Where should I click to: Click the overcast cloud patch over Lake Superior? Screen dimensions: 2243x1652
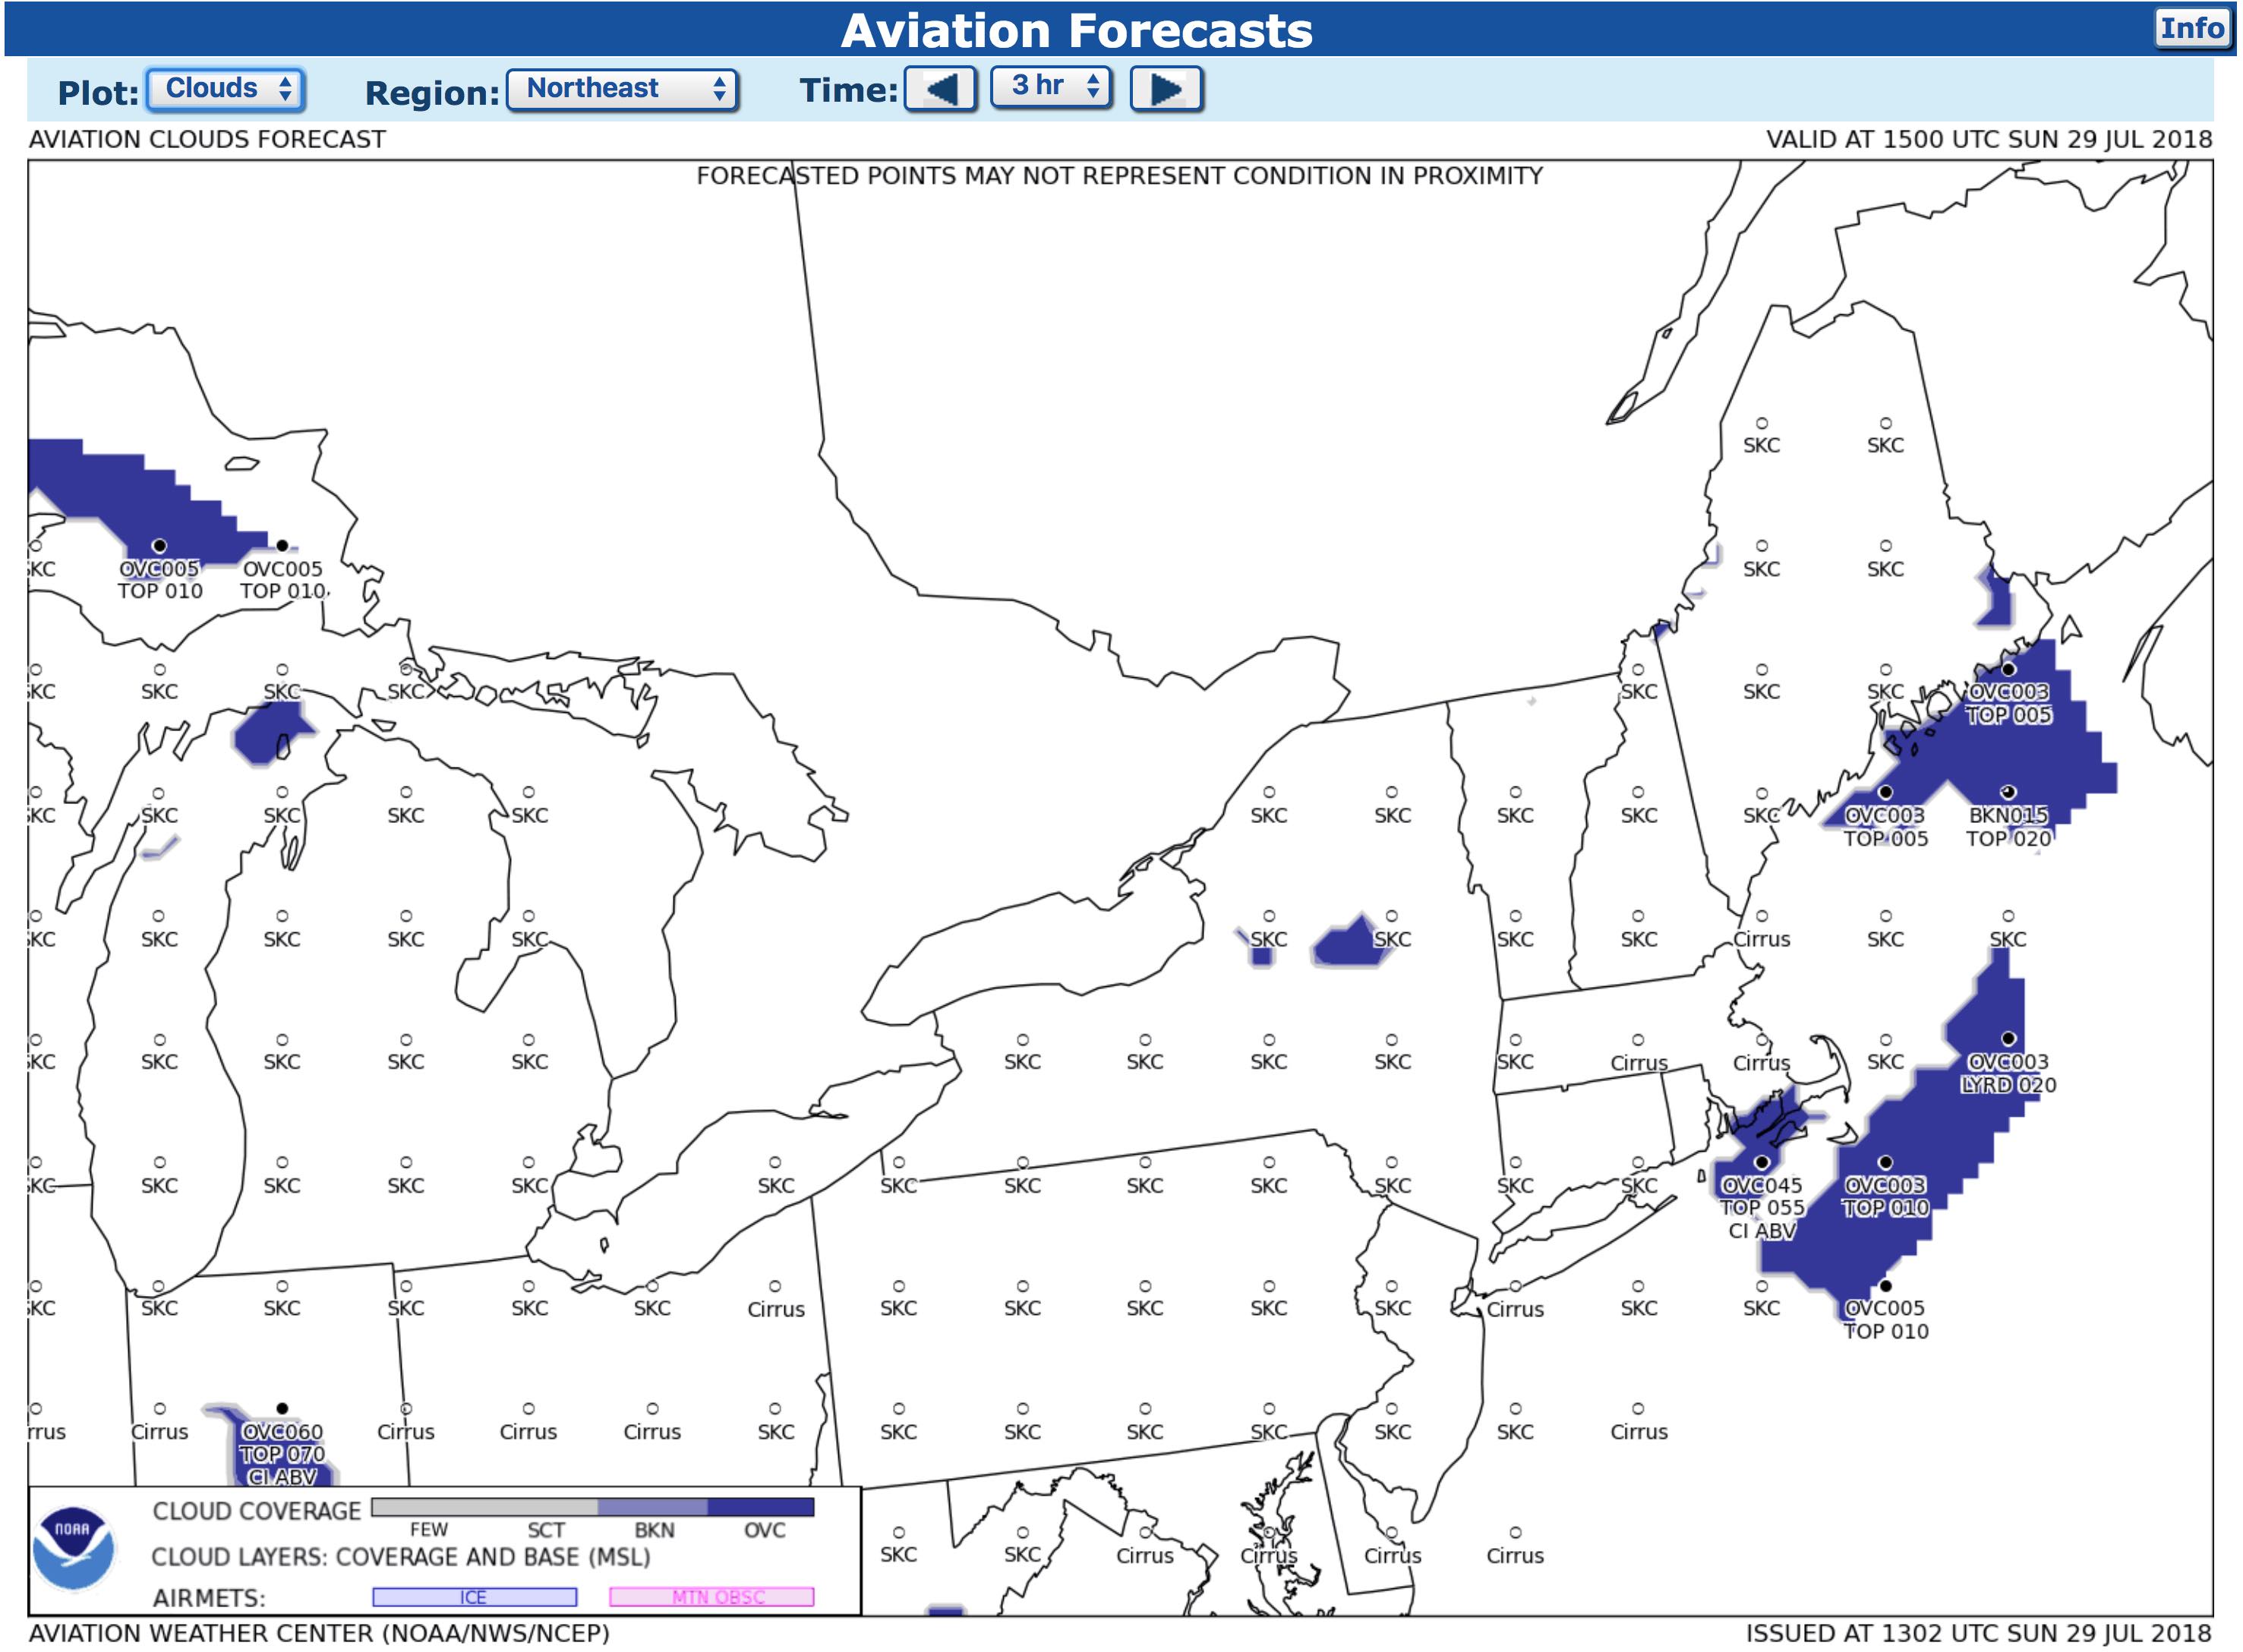140,500
